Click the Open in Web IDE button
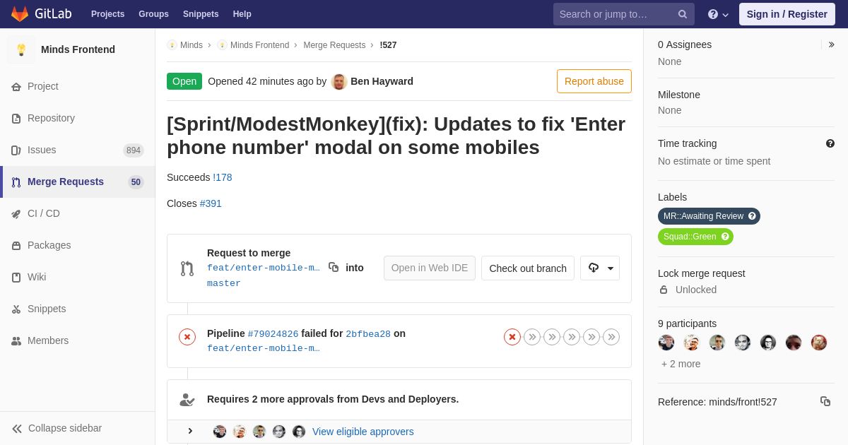 click(x=430, y=268)
